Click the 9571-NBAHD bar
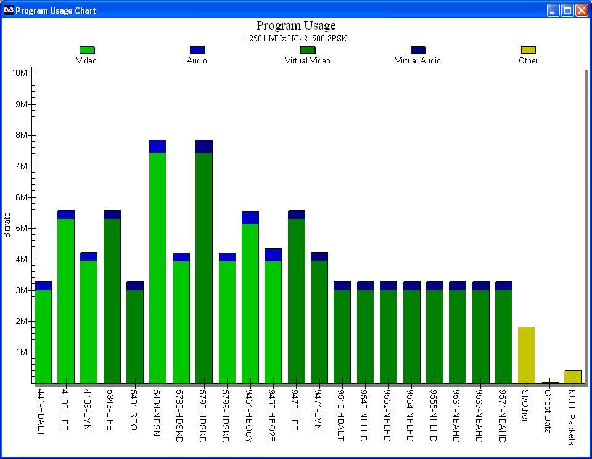 (x=504, y=332)
